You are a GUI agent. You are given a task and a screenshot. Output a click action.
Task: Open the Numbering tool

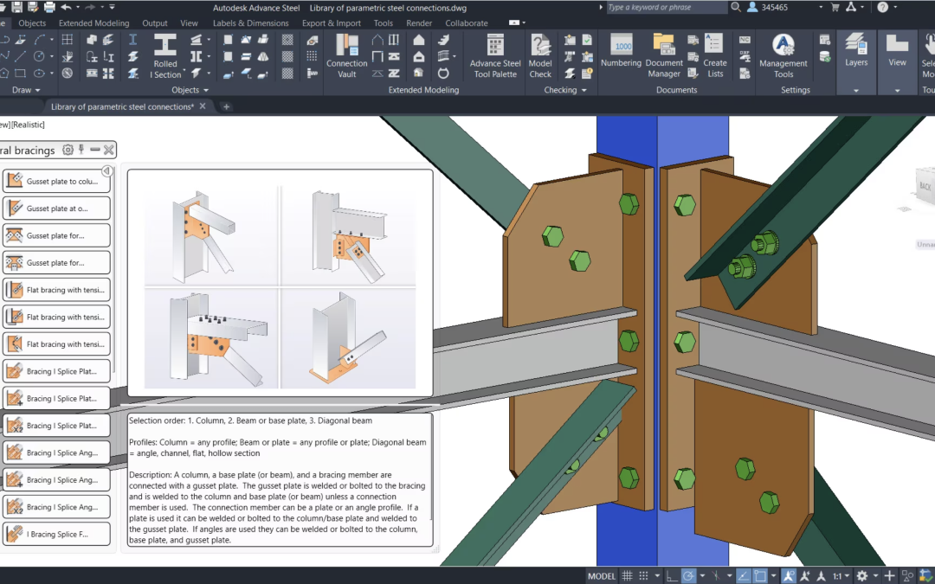point(621,50)
